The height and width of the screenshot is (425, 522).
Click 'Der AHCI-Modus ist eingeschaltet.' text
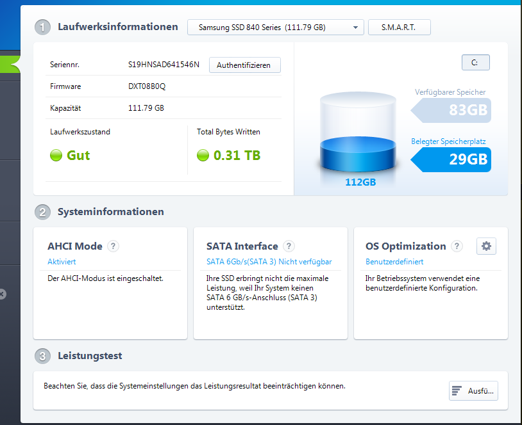(106, 278)
